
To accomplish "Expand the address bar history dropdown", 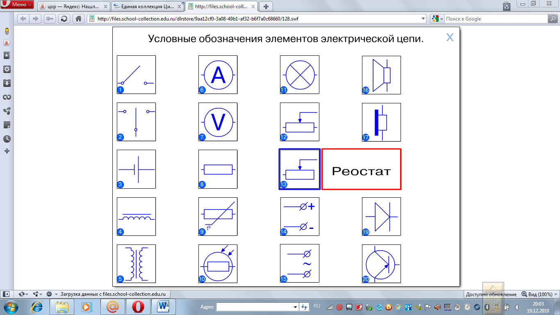I will click(x=423, y=18).
